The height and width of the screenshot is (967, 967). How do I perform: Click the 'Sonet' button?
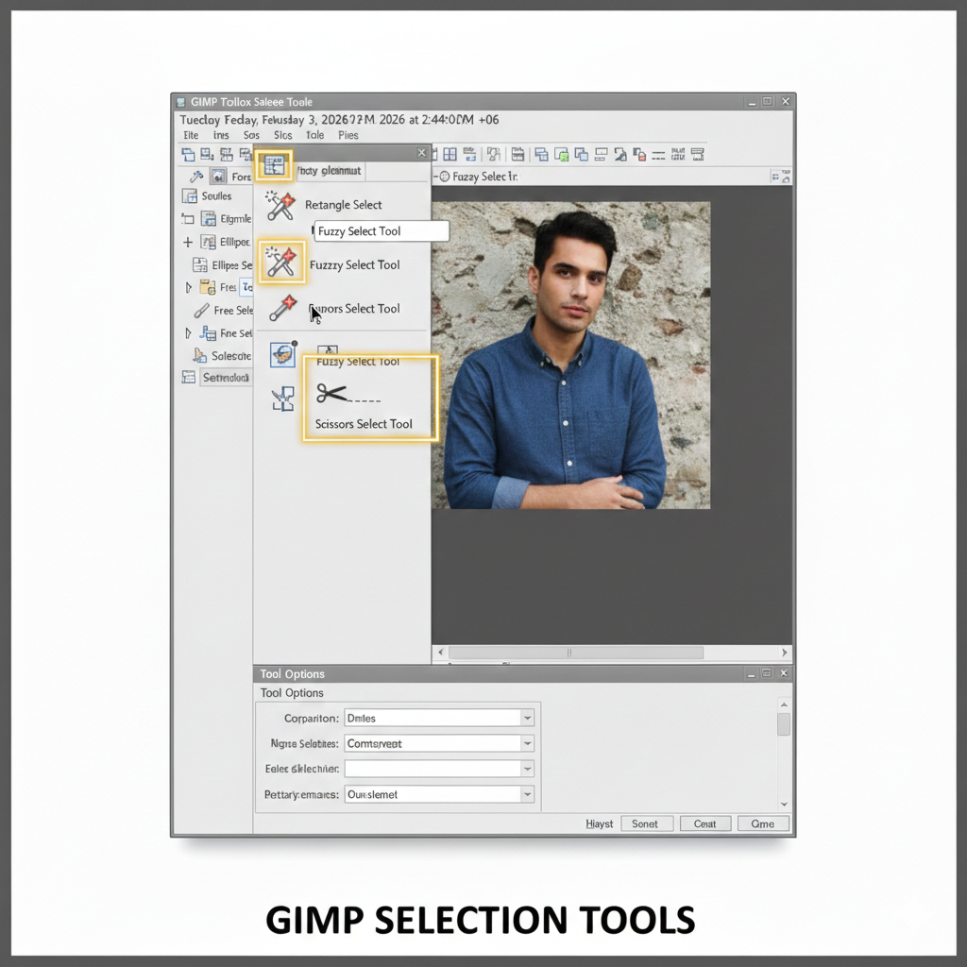coord(646,823)
